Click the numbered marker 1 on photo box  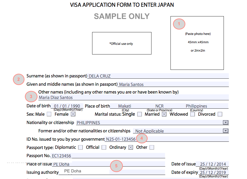[x=179, y=24]
